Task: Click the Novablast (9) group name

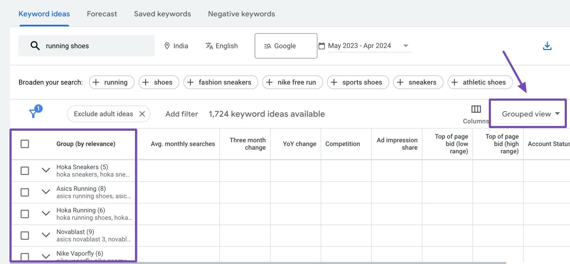Action: [75, 232]
